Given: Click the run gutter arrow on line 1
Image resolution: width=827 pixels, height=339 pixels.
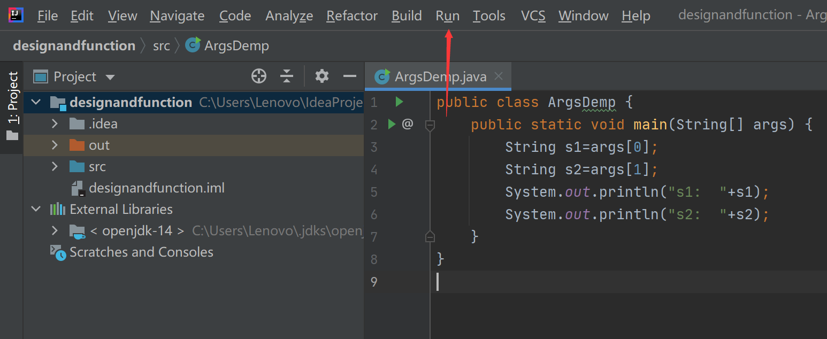Looking at the screenshot, I should (x=399, y=102).
